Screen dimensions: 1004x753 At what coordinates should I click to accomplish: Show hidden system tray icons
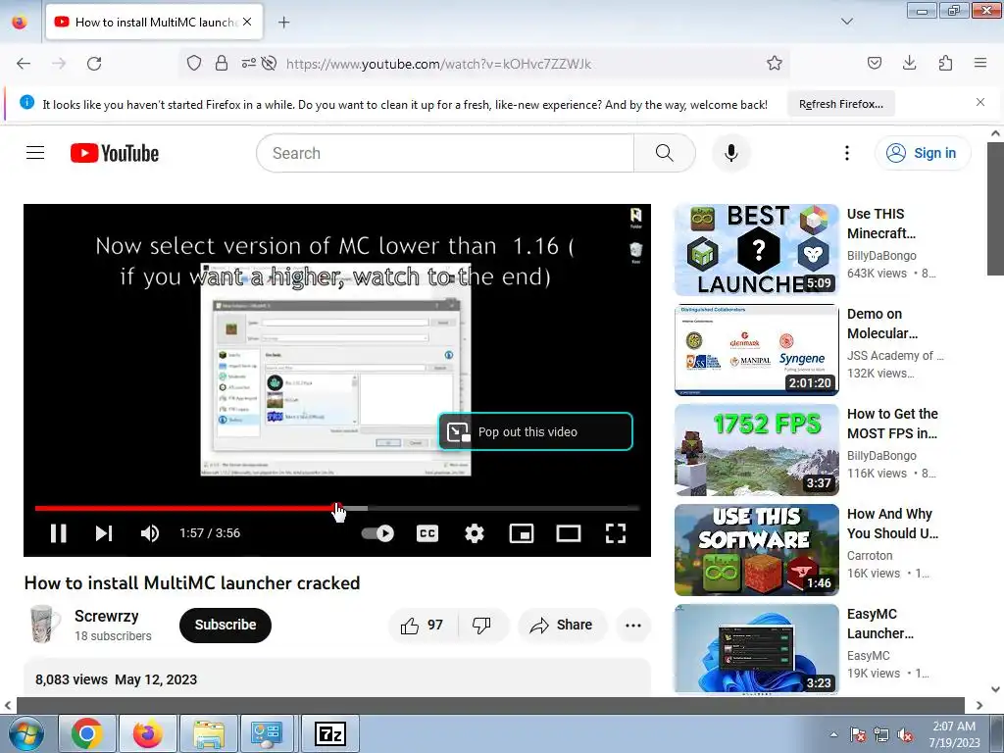833,734
